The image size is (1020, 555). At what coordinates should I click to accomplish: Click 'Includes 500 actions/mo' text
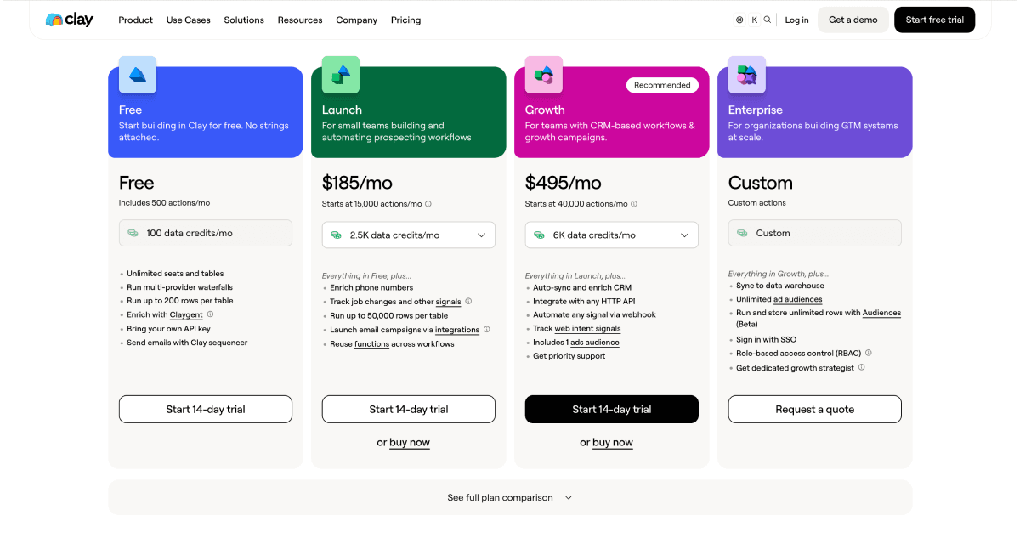164,203
